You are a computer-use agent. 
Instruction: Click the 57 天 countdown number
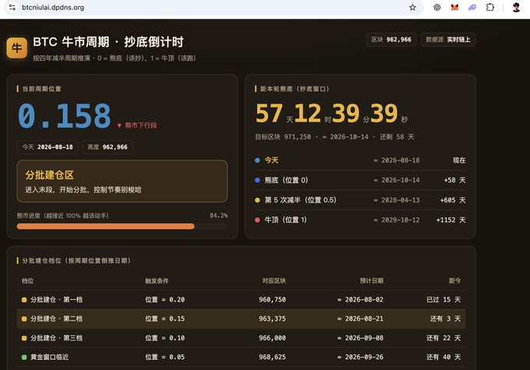269,113
